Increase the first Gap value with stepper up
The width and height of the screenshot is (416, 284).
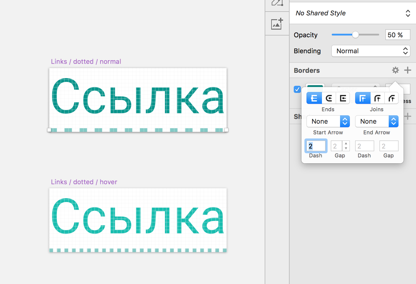[x=346, y=143]
